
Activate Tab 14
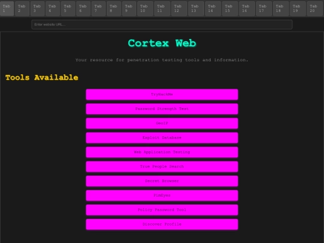(x=213, y=8)
